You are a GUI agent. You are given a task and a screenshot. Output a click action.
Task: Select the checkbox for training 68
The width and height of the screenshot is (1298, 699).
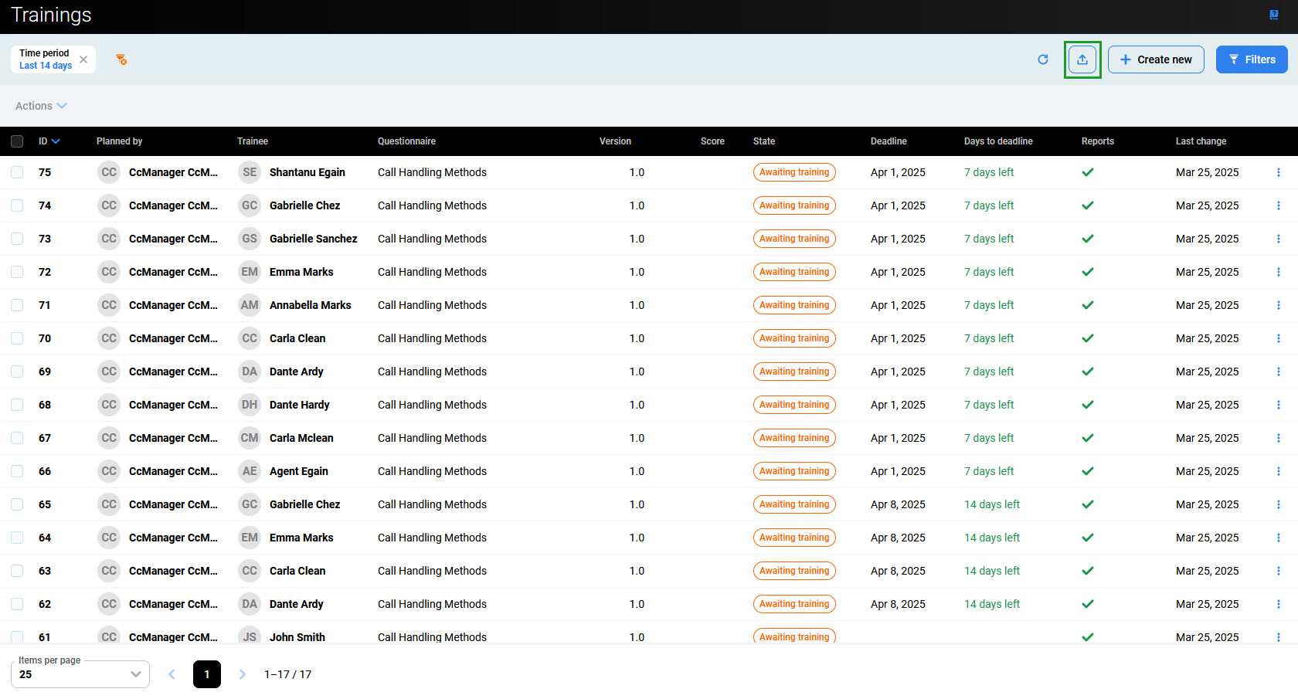coord(17,405)
